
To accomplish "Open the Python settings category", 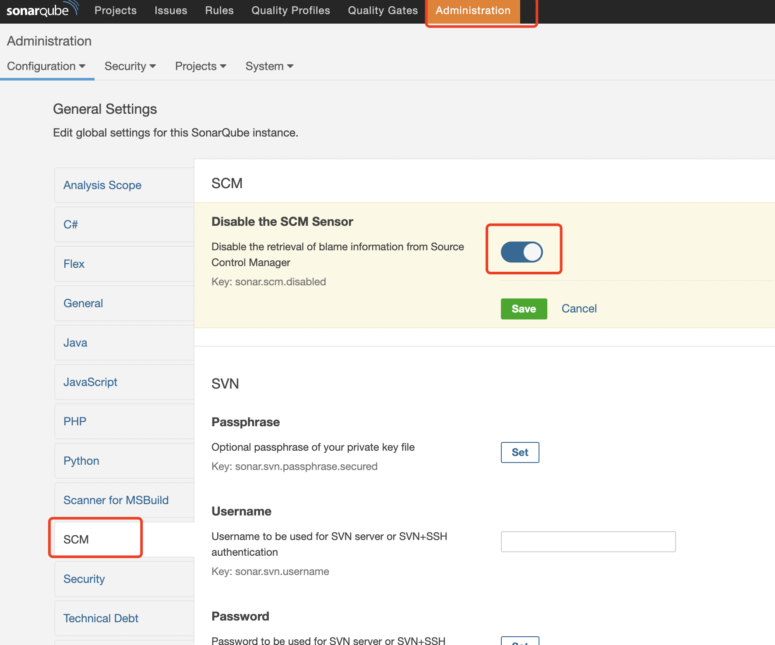I will (124, 461).
